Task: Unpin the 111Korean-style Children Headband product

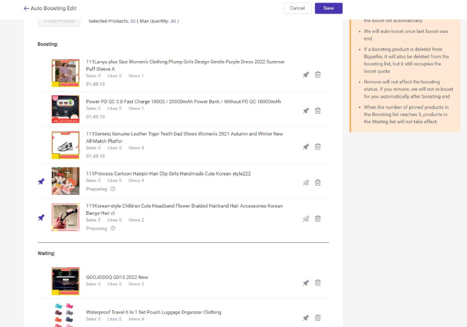Action: tap(306, 219)
